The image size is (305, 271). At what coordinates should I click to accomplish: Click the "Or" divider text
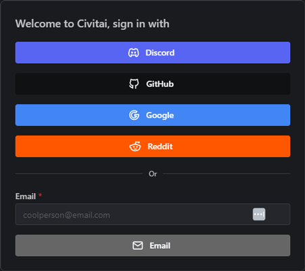(x=153, y=173)
